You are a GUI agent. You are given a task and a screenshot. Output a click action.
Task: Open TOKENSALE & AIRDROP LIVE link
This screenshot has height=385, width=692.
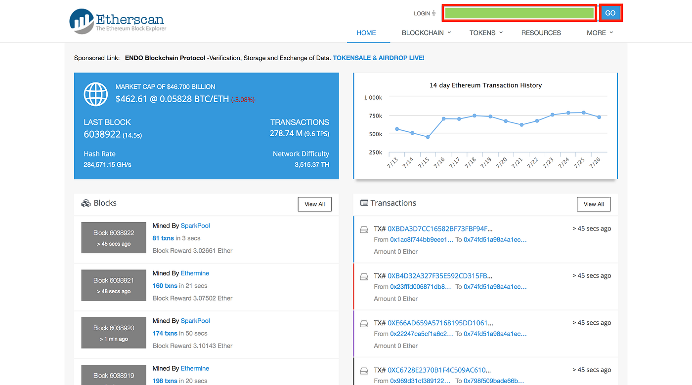[x=379, y=58]
